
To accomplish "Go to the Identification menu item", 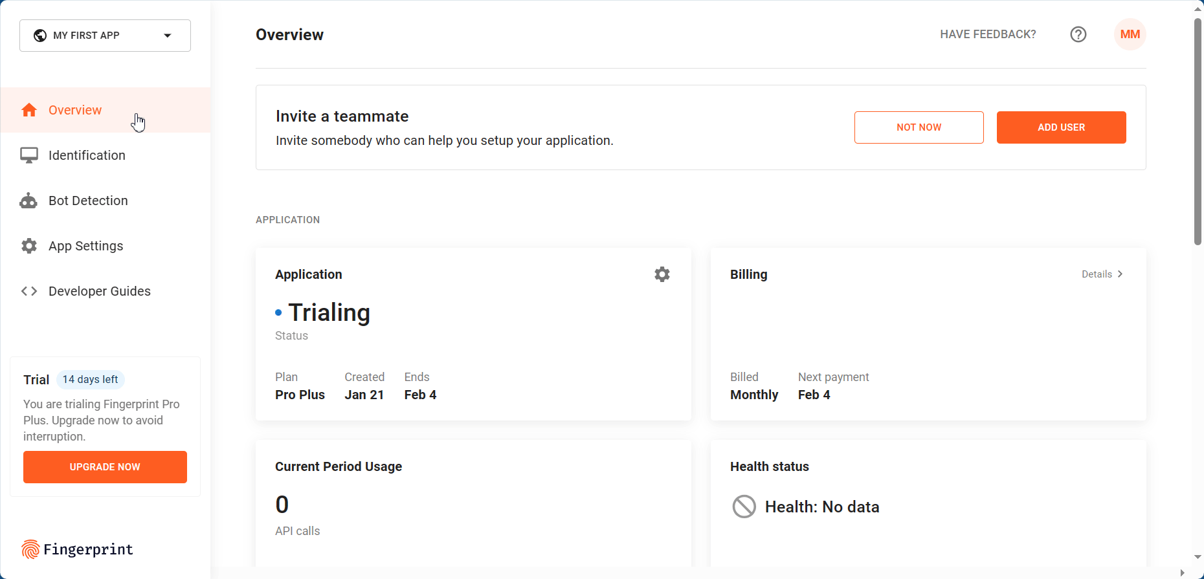I will coord(87,155).
